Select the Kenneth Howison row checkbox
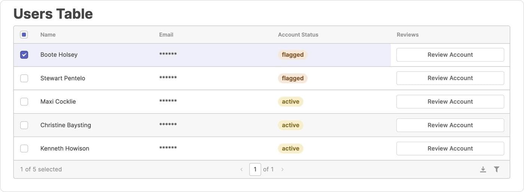The height and width of the screenshot is (192, 524). pos(24,148)
